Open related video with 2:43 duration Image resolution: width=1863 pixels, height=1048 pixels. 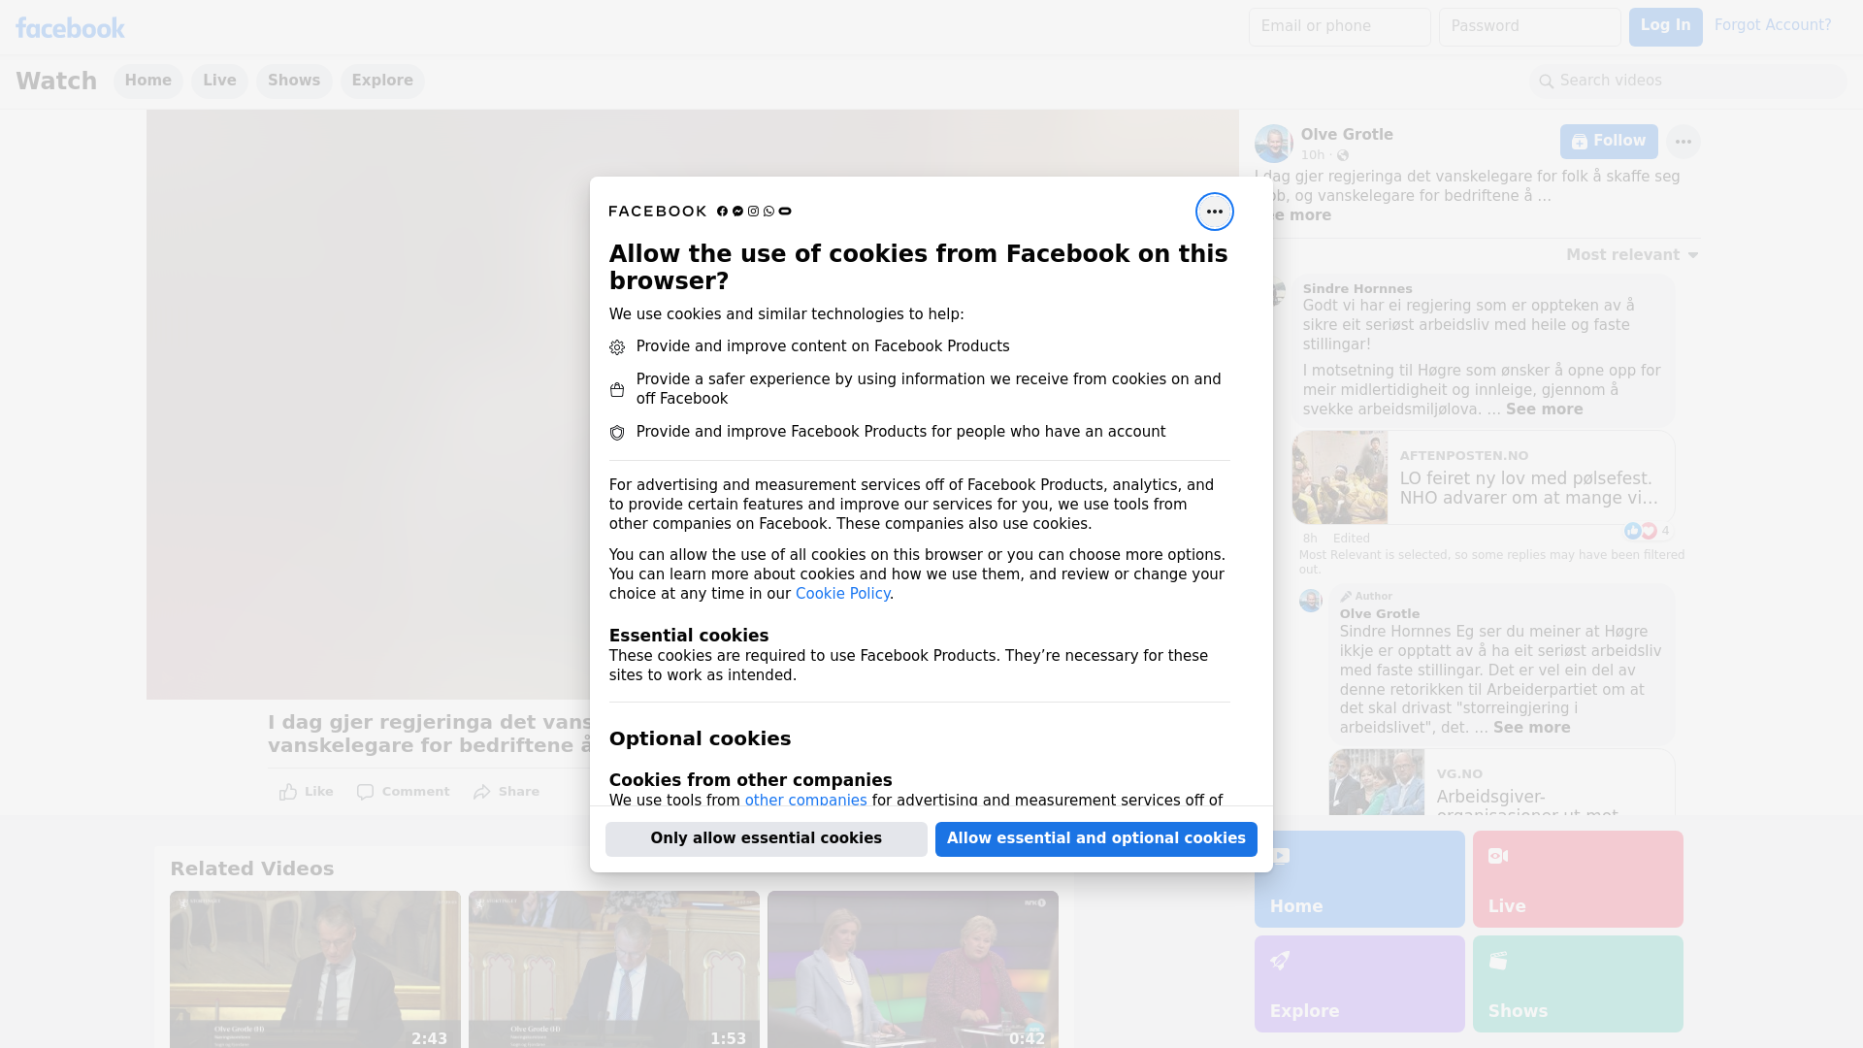click(x=315, y=969)
